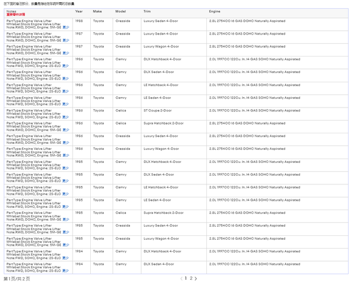Collapse notes for 1985 Camry DLX Sedan
Viewport: 352px width, 282px height.
click(x=65, y=181)
